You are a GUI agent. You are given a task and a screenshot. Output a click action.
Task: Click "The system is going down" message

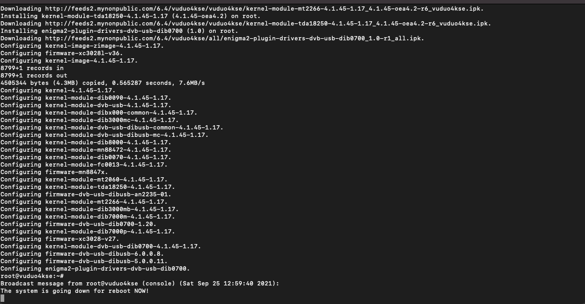(74, 291)
